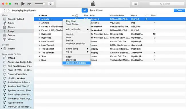This screenshot has width=186, height=109.
Task: Click the Plays column header
Action: pyautogui.click(x=153, y=15)
